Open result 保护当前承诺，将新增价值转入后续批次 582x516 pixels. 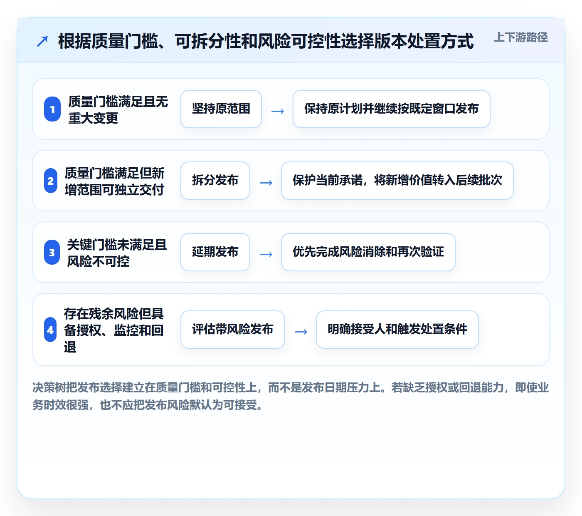[x=397, y=181]
